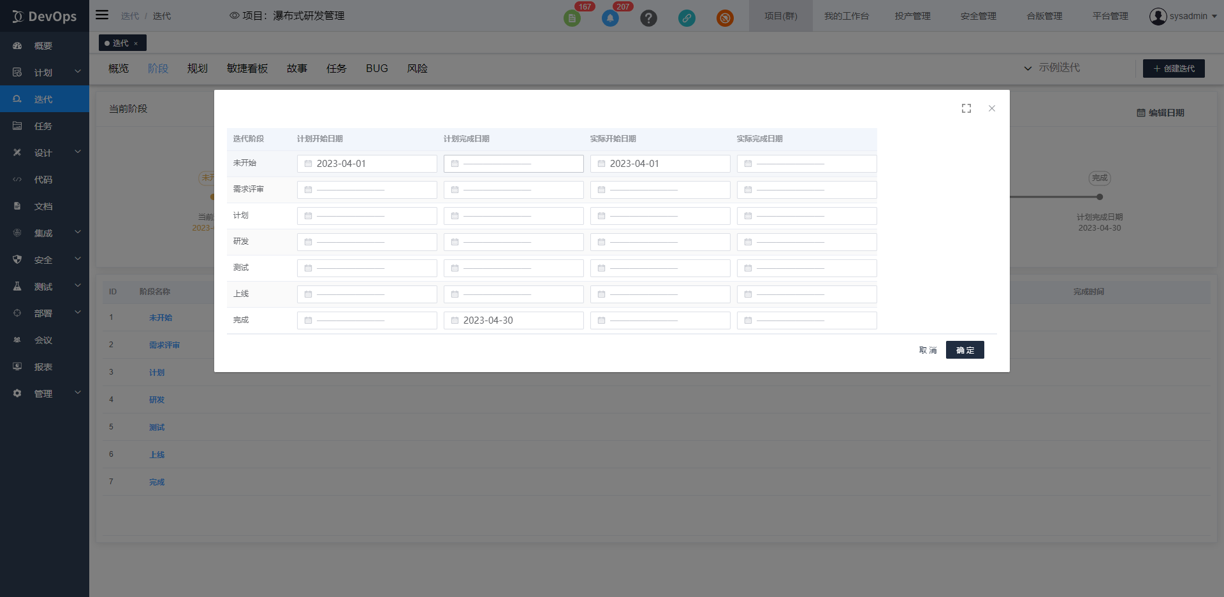Screen dimensions: 1224x597
Task: Close the 迭代 tab with its x
Action: [136, 43]
